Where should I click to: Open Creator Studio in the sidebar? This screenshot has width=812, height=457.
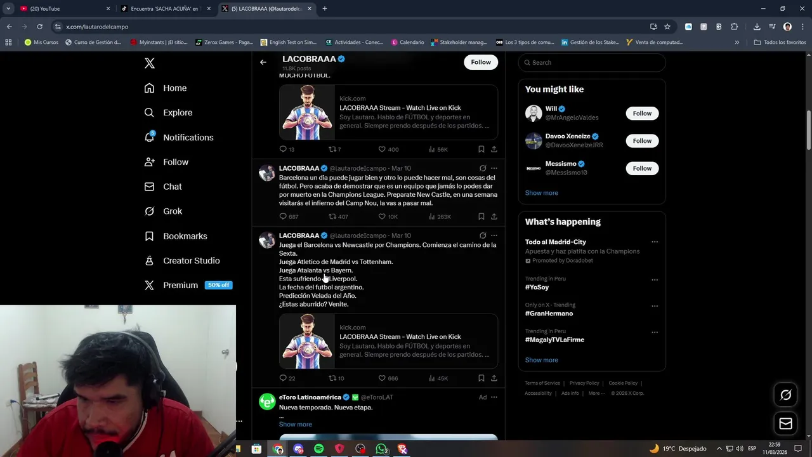(x=182, y=261)
